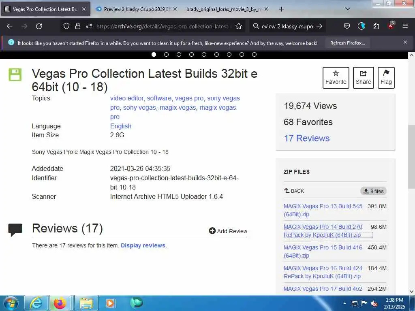Go BACK in ZIP files list

click(x=294, y=191)
